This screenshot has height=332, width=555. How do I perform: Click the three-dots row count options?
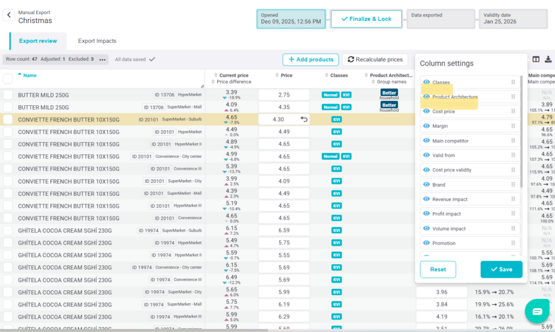coord(102,60)
